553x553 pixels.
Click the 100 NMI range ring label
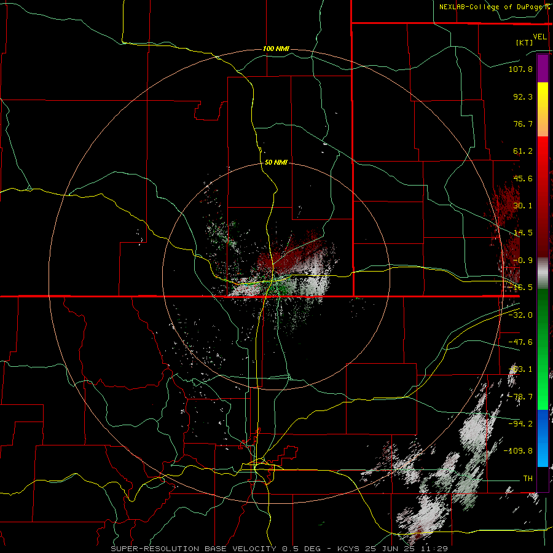point(276,49)
